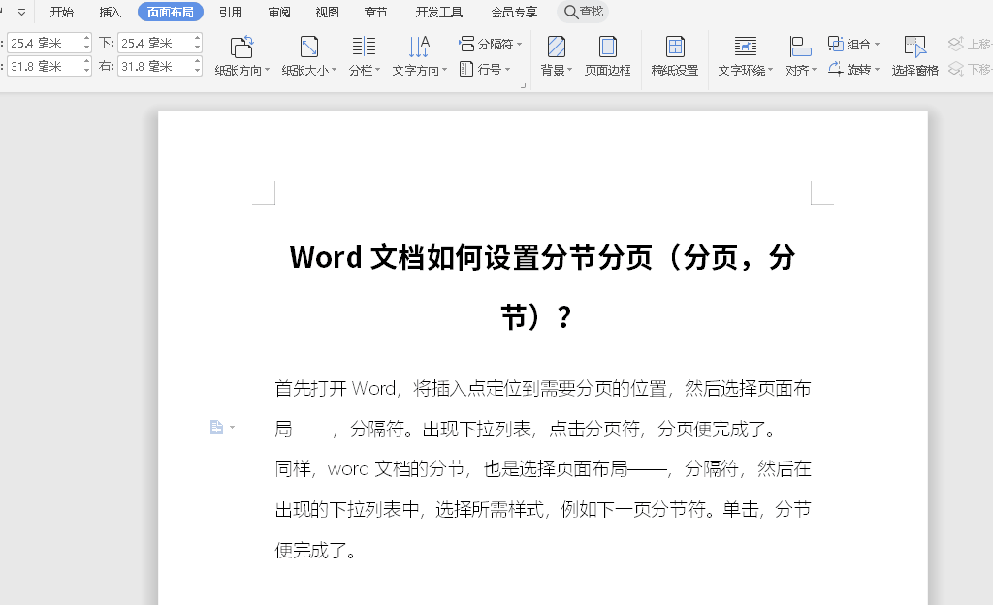Switch to the 审阅 ribbon tab
The height and width of the screenshot is (605, 993).
click(x=278, y=12)
